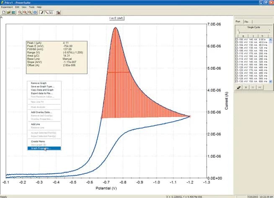This screenshot has height=198, width=274.
Task: Open the Experiment menu
Action: (7, 7)
